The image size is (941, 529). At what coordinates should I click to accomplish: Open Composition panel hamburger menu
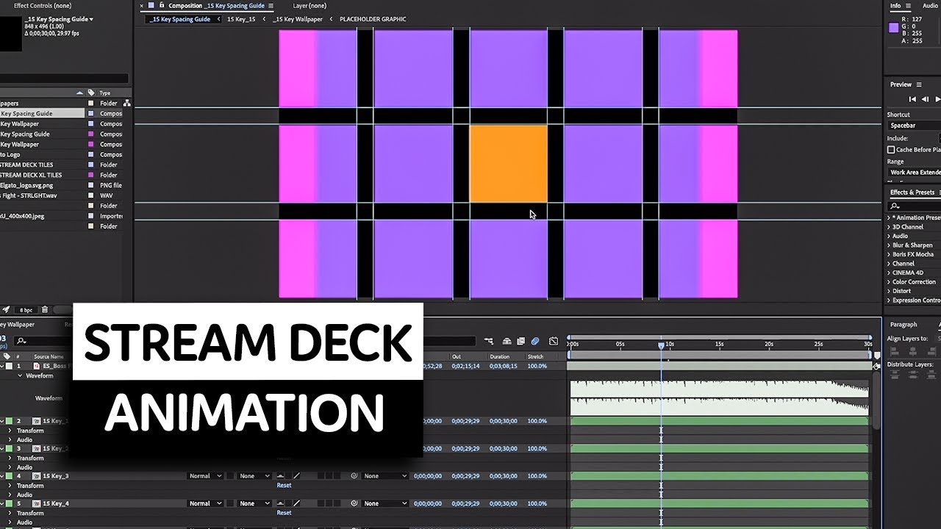click(x=271, y=6)
